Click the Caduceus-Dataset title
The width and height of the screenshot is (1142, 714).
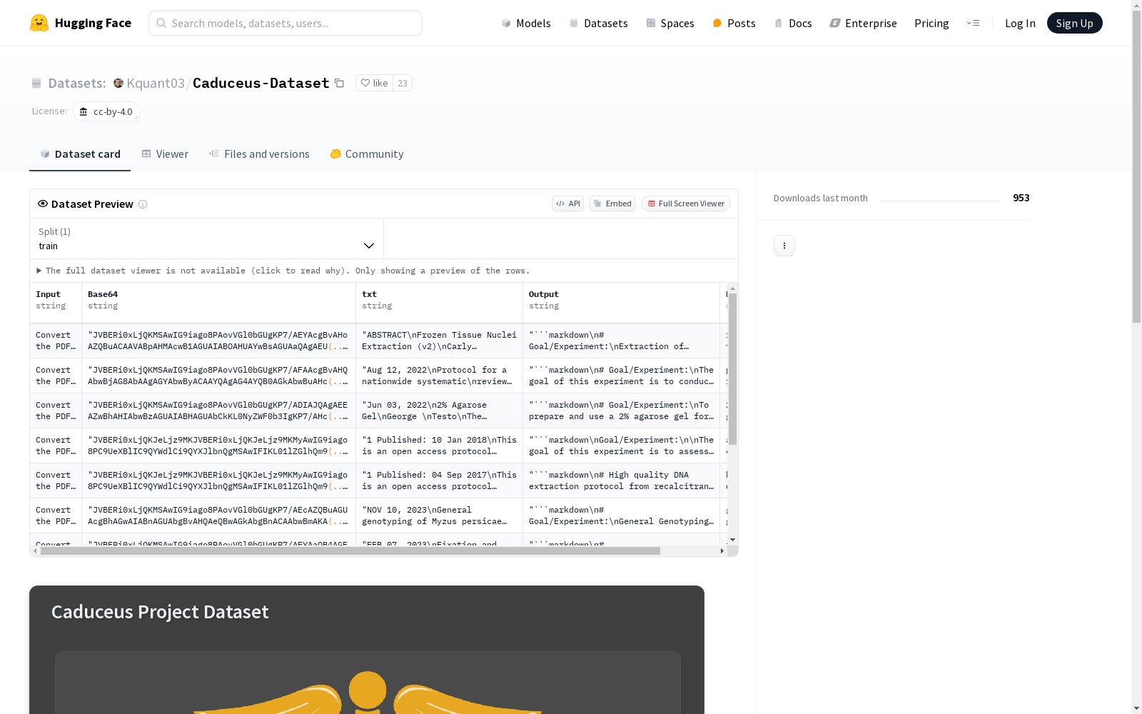coord(261,83)
